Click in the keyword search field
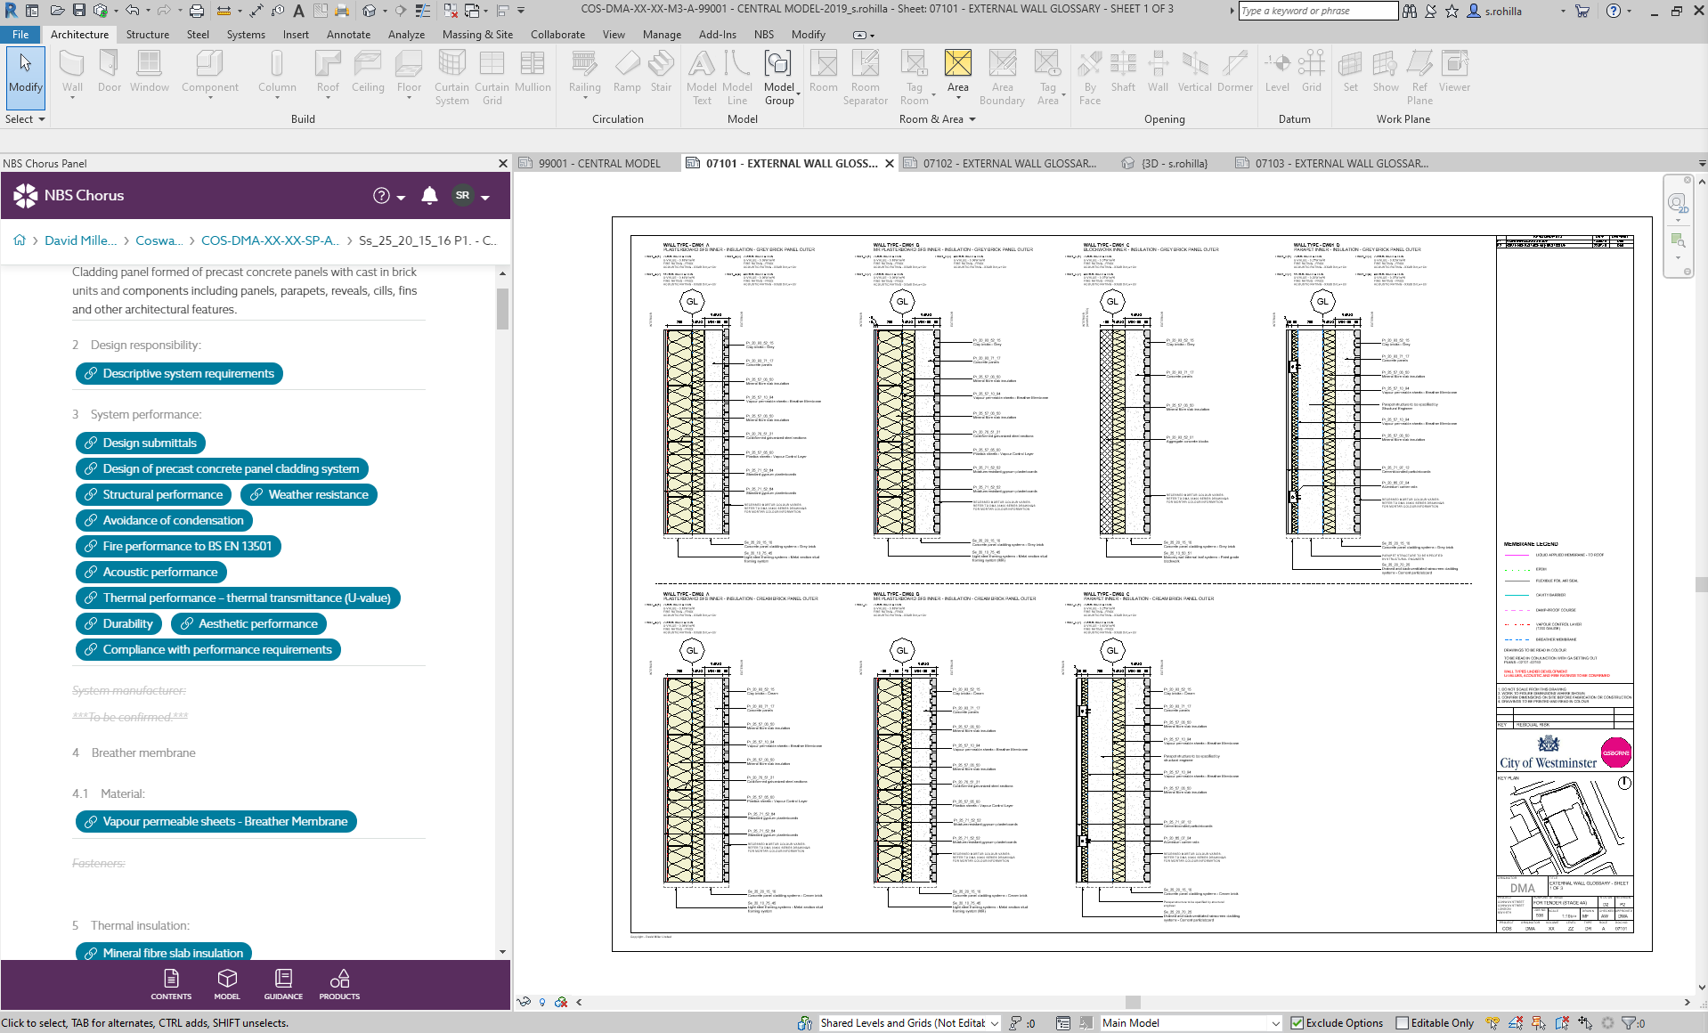 click(1317, 11)
